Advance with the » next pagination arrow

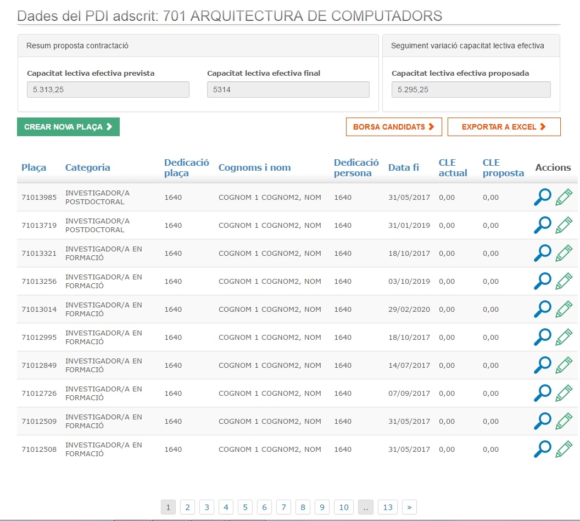click(x=409, y=507)
